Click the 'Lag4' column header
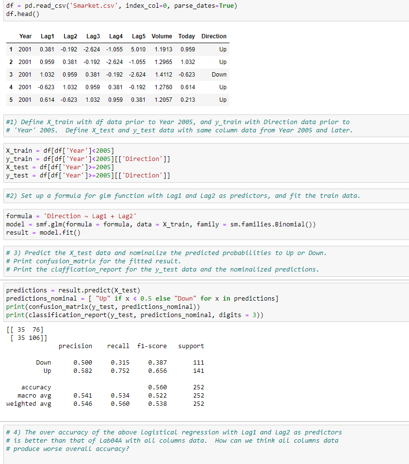This screenshot has height=464, width=409. click(116, 36)
